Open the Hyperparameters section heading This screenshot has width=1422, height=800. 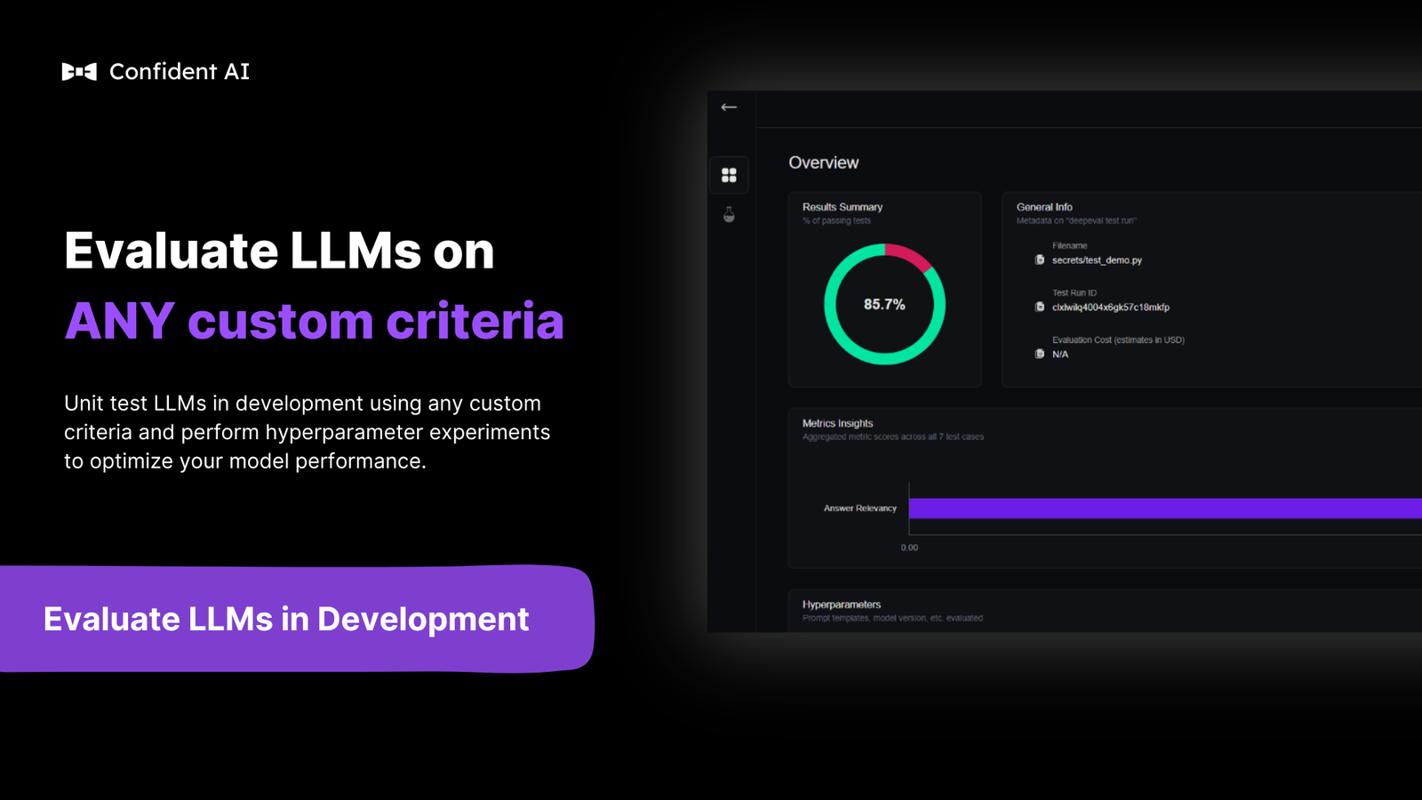coord(841,604)
